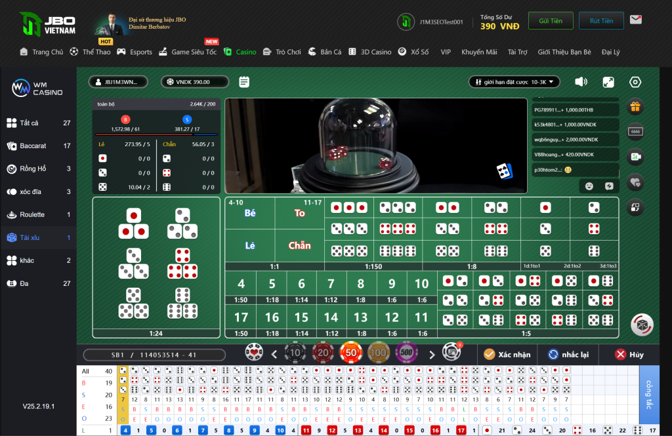Open Bắn Cá menu item
672x436 pixels.
(x=325, y=52)
